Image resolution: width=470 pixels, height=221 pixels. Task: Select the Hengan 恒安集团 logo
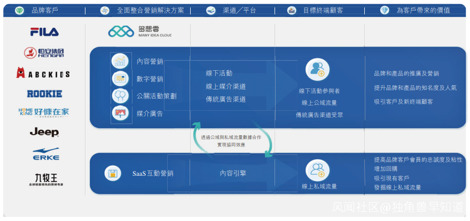(44, 53)
